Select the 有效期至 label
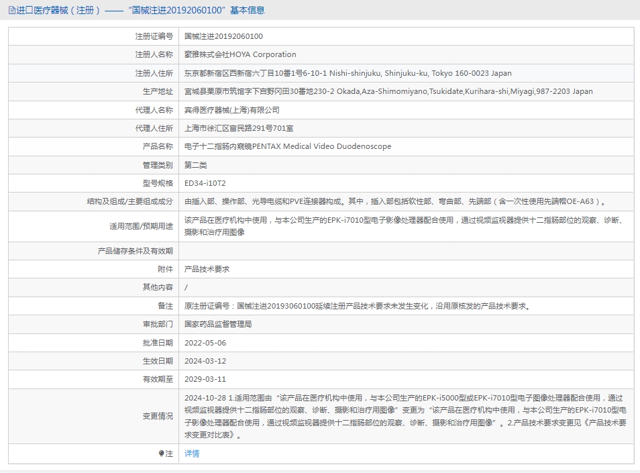640x473 pixels. pos(158,379)
